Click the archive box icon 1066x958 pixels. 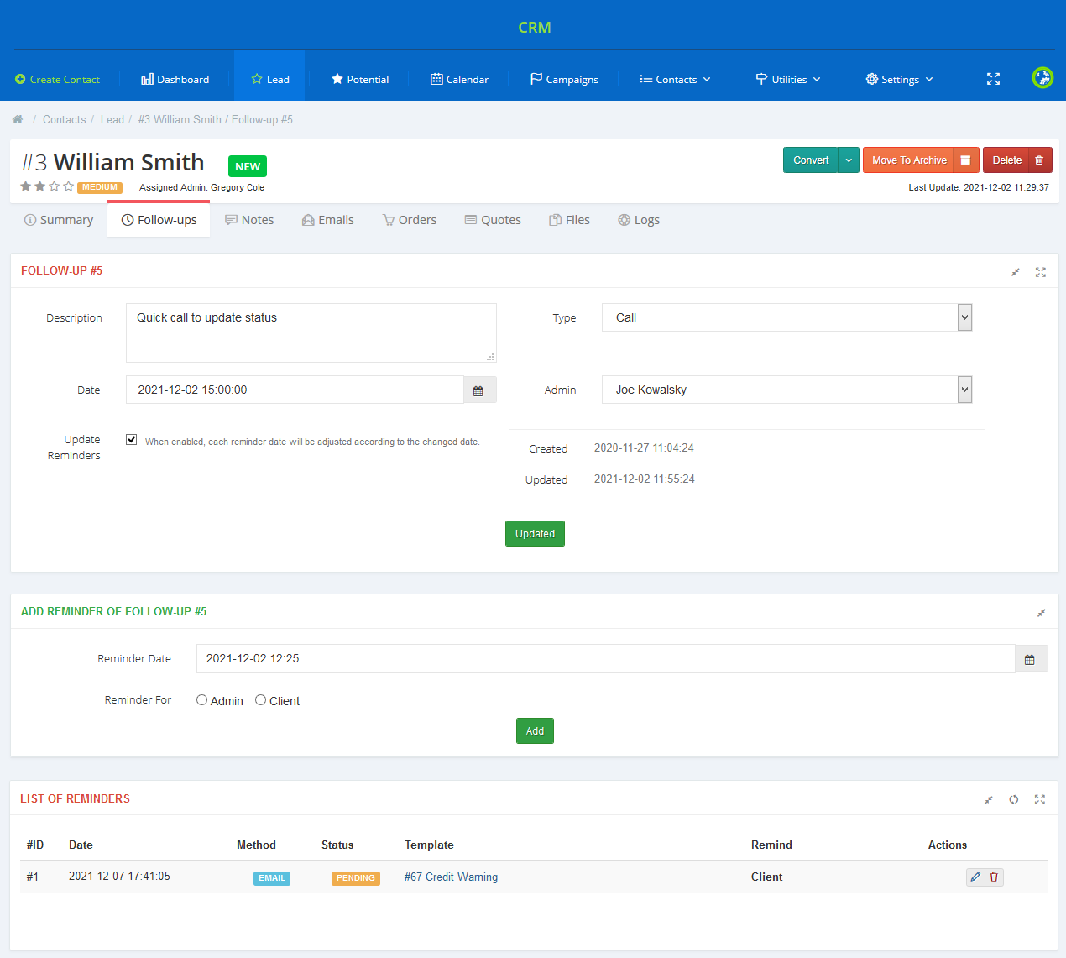(x=965, y=160)
